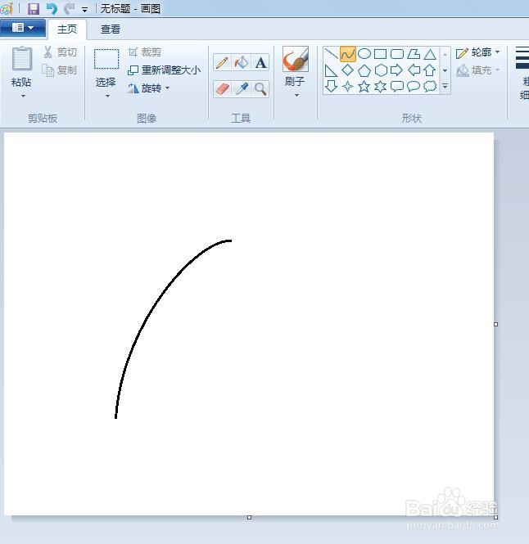
Task: Select the Oval shape
Action: pos(364,54)
